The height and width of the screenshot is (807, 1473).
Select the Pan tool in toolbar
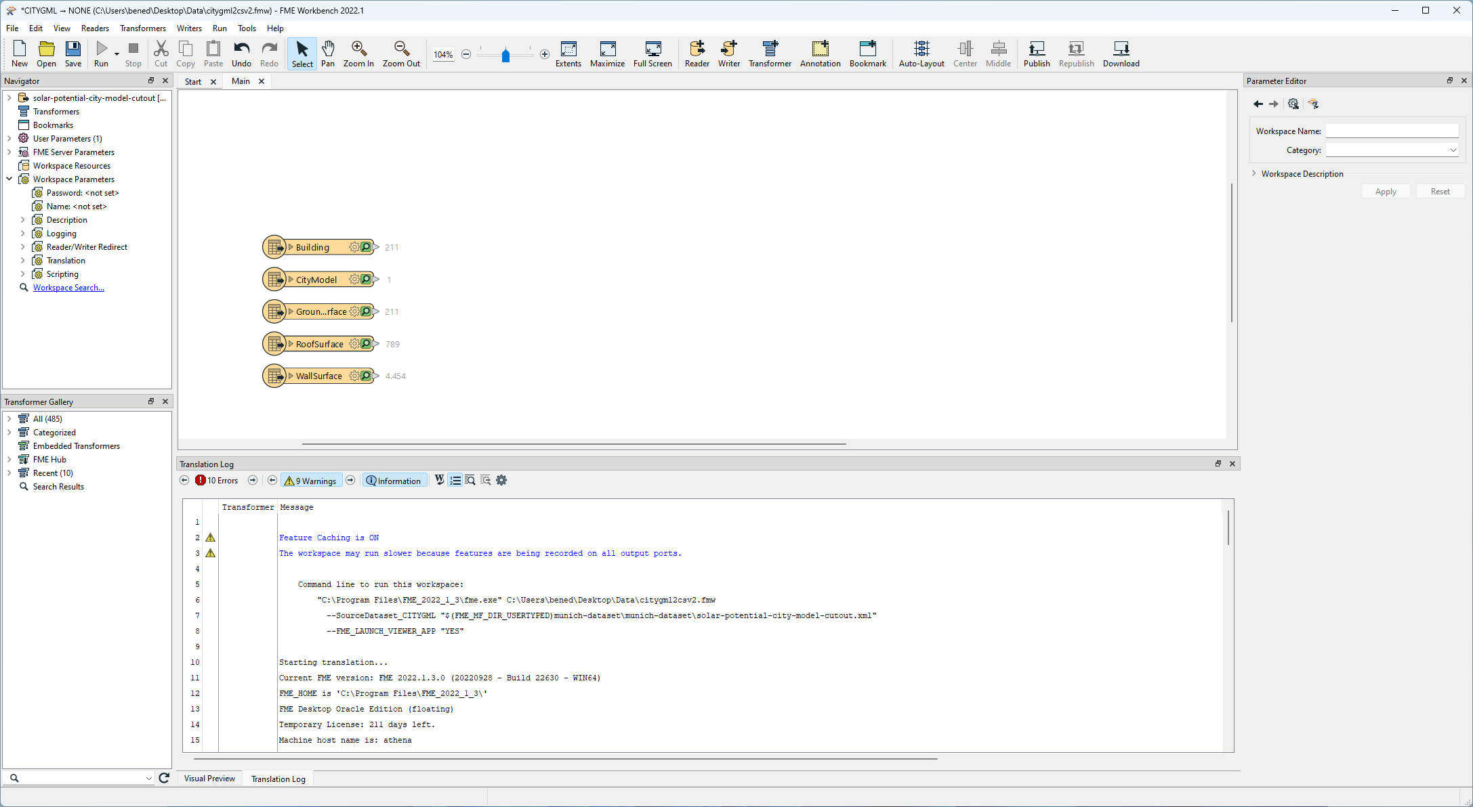327,53
